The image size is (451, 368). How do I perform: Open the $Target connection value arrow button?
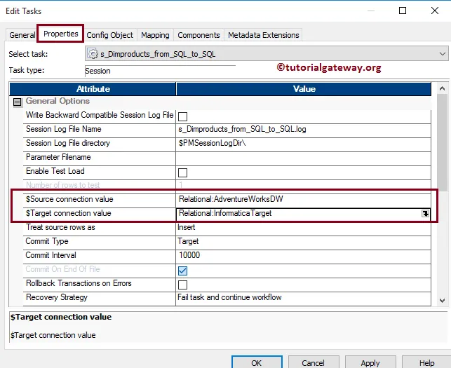(x=426, y=213)
